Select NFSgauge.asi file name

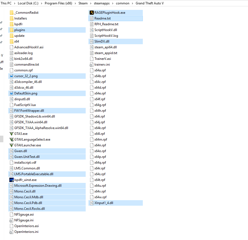coord(24,214)
